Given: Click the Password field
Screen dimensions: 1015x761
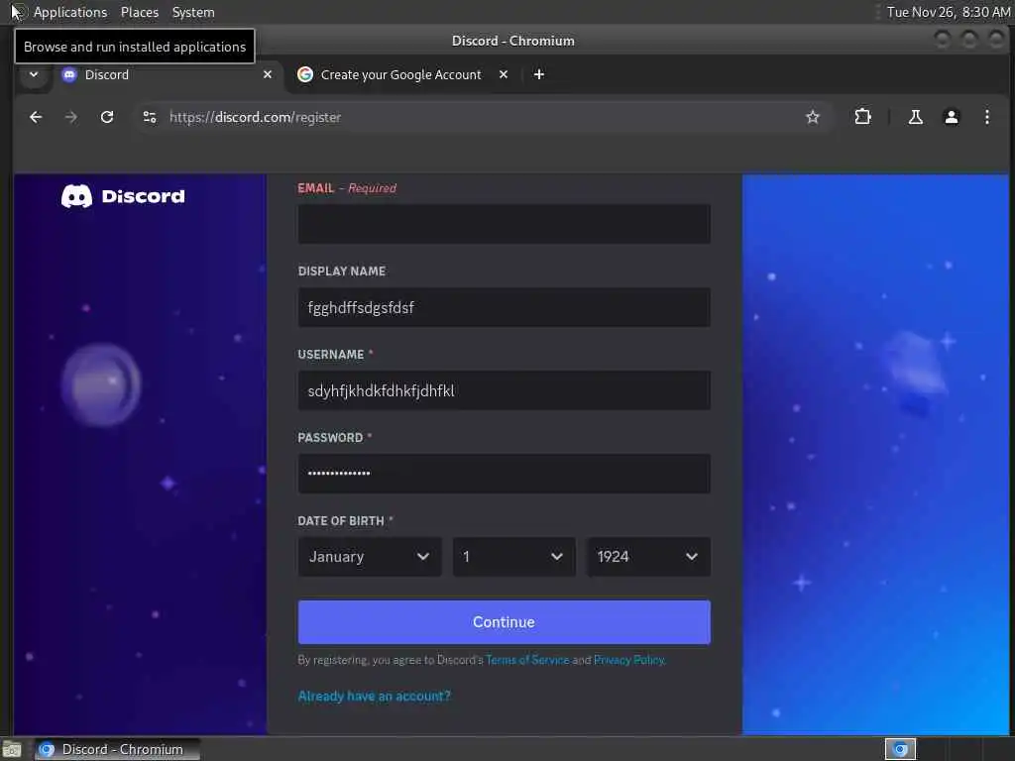Looking at the screenshot, I should pos(504,474).
